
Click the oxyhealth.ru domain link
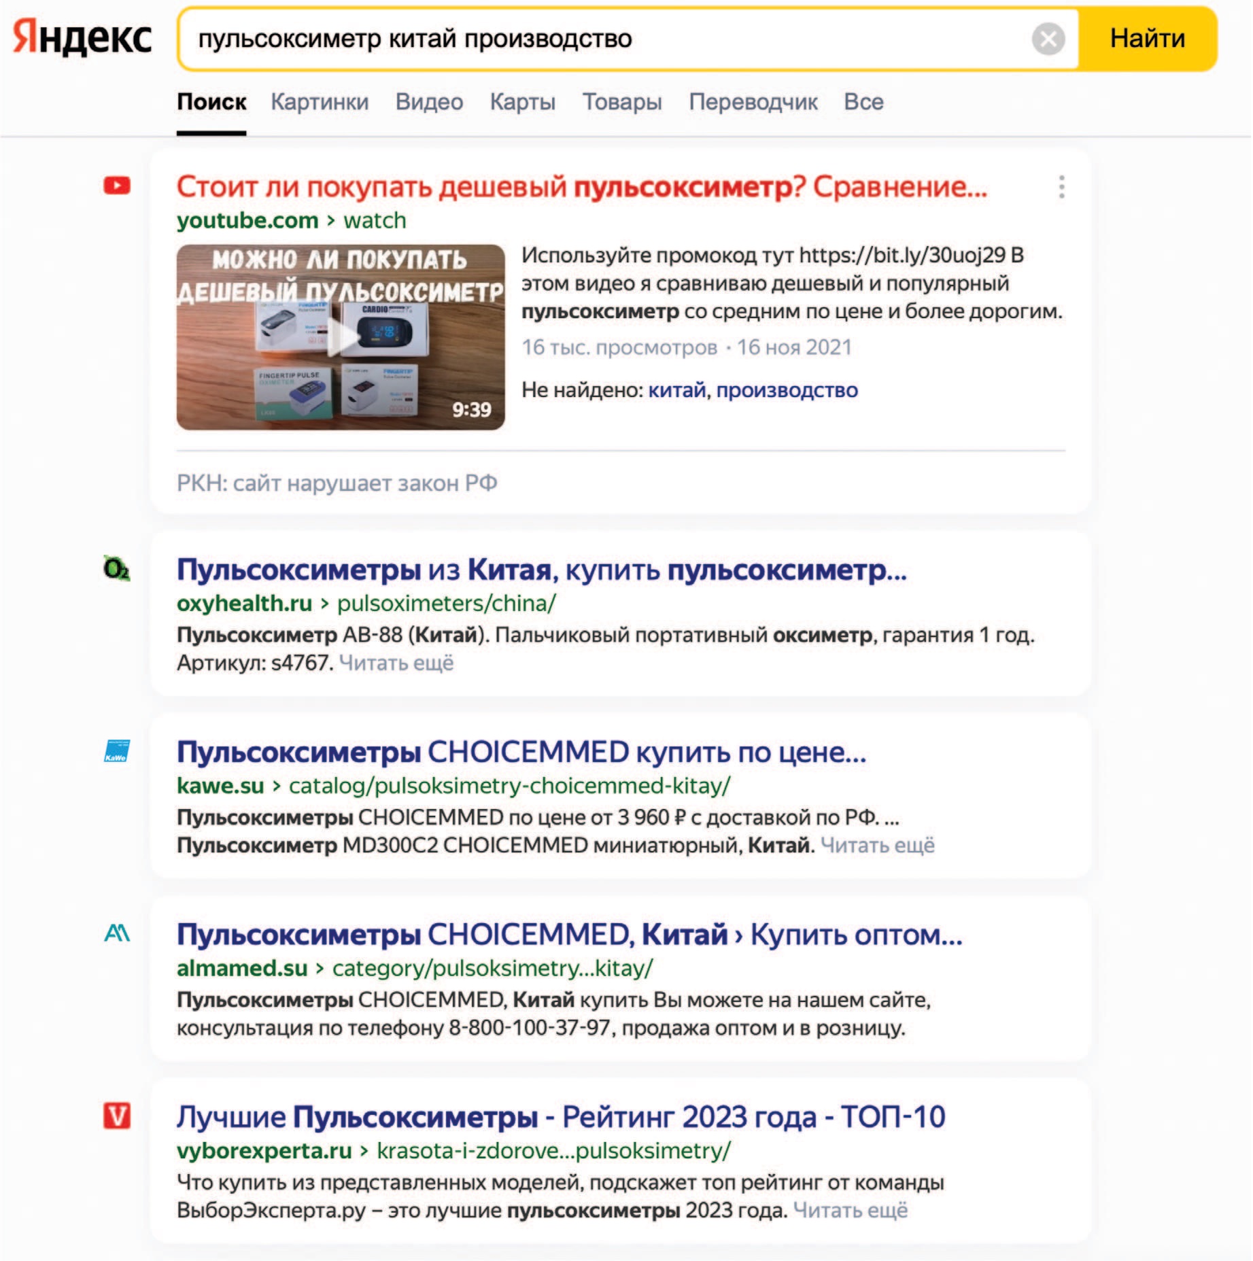pos(244,603)
